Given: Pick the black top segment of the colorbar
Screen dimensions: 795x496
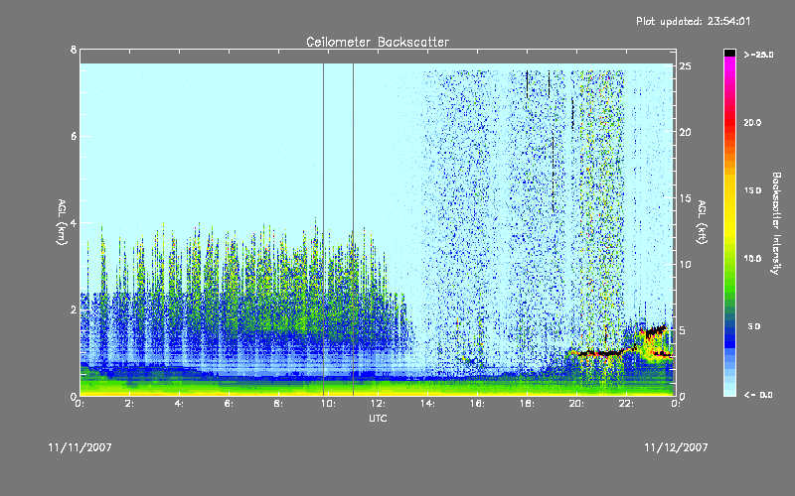Looking at the screenshot, I should click(x=729, y=53).
